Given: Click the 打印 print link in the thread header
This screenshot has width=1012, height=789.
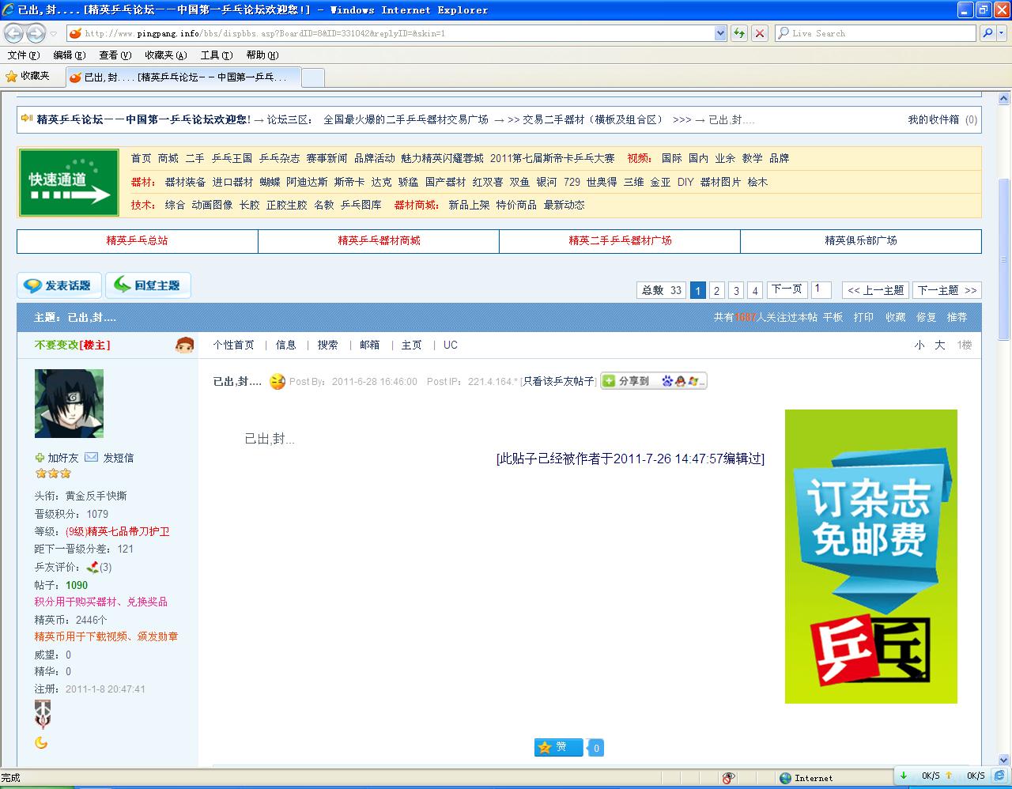Looking at the screenshot, I should tap(863, 317).
